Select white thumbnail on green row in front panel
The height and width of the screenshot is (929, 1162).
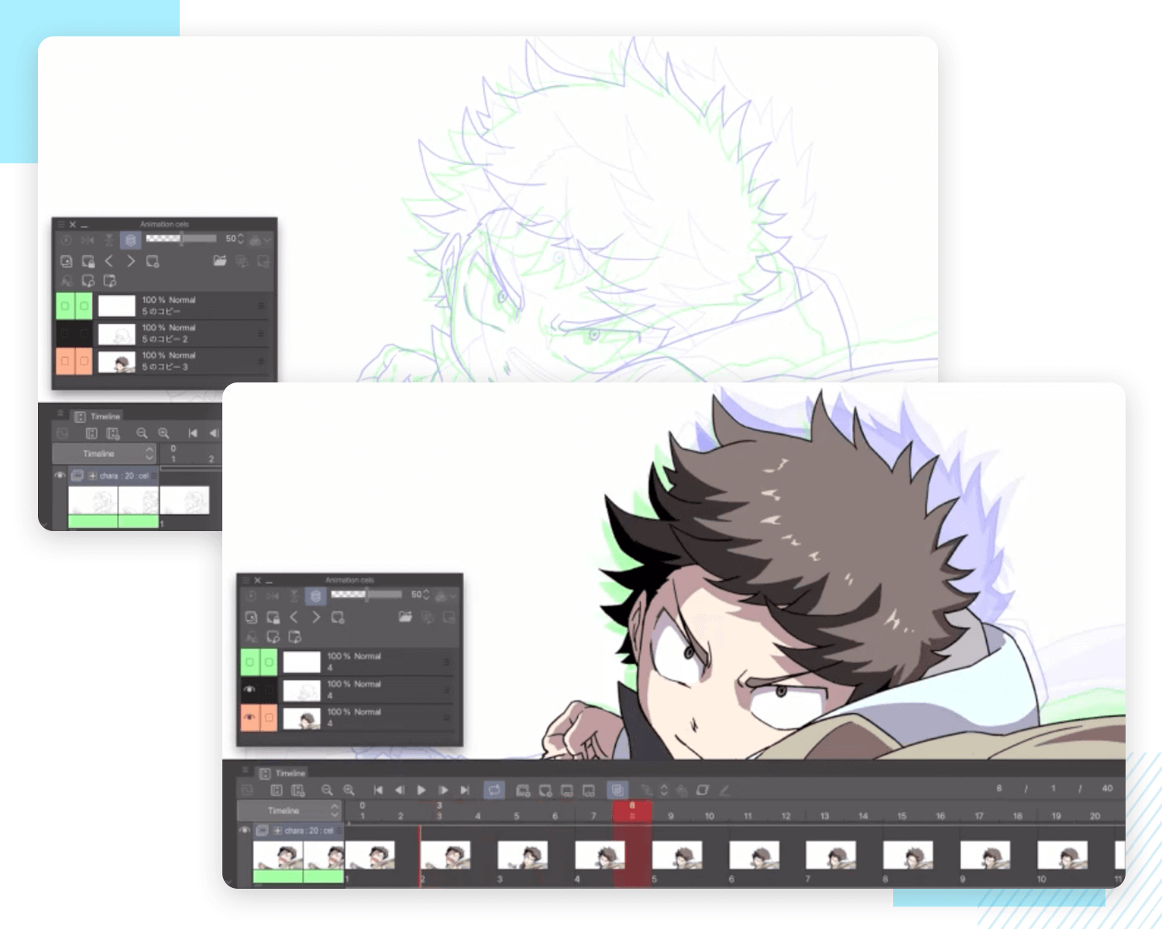(301, 662)
